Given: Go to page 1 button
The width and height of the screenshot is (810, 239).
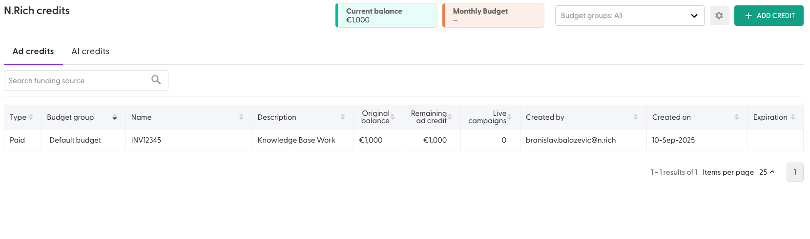Looking at the screenshot, I should [x=795, y=172].
